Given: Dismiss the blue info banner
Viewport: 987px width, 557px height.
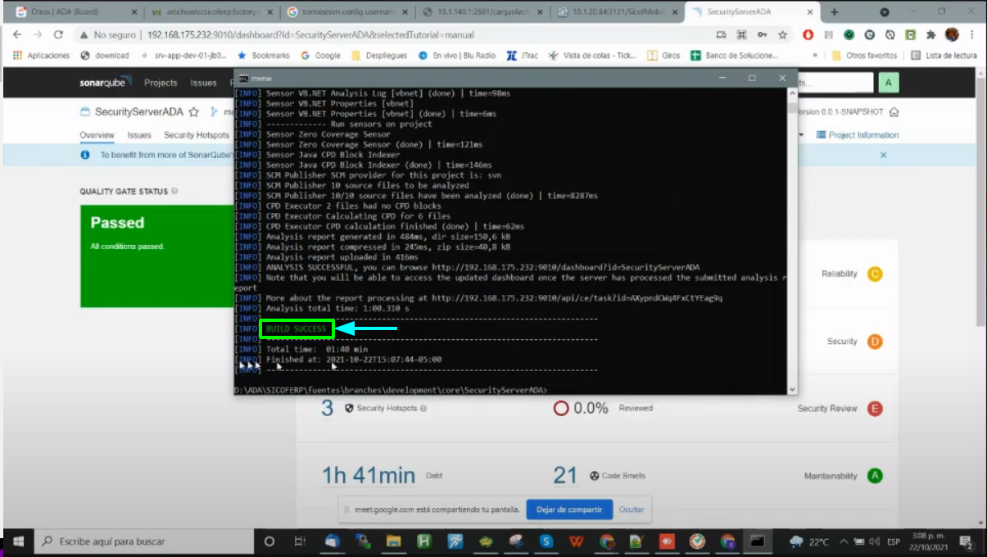Looking at the screenshot, I should tap(883, 155).
